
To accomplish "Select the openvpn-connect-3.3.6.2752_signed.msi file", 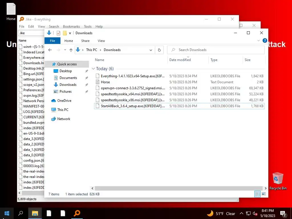I will tap(179, 88).
